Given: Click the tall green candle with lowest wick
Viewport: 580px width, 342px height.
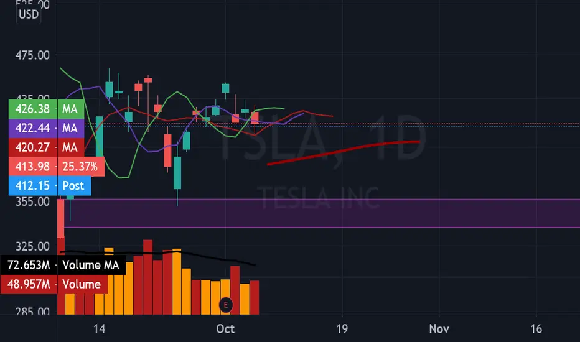Looking at the screenshot, I should pos(177,173).
